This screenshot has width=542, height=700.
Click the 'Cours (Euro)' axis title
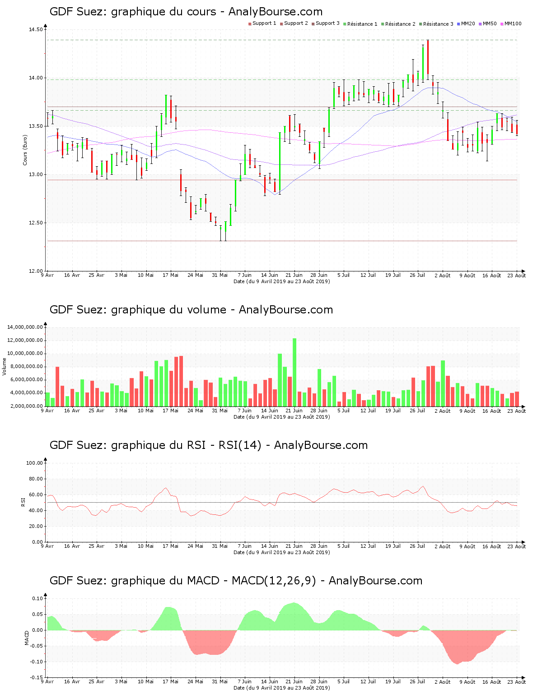[25, 150]
